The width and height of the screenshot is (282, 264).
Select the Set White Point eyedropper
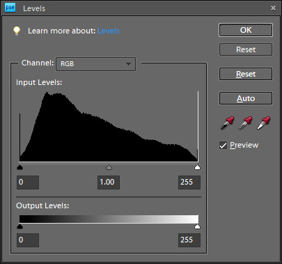coord(264,123)
